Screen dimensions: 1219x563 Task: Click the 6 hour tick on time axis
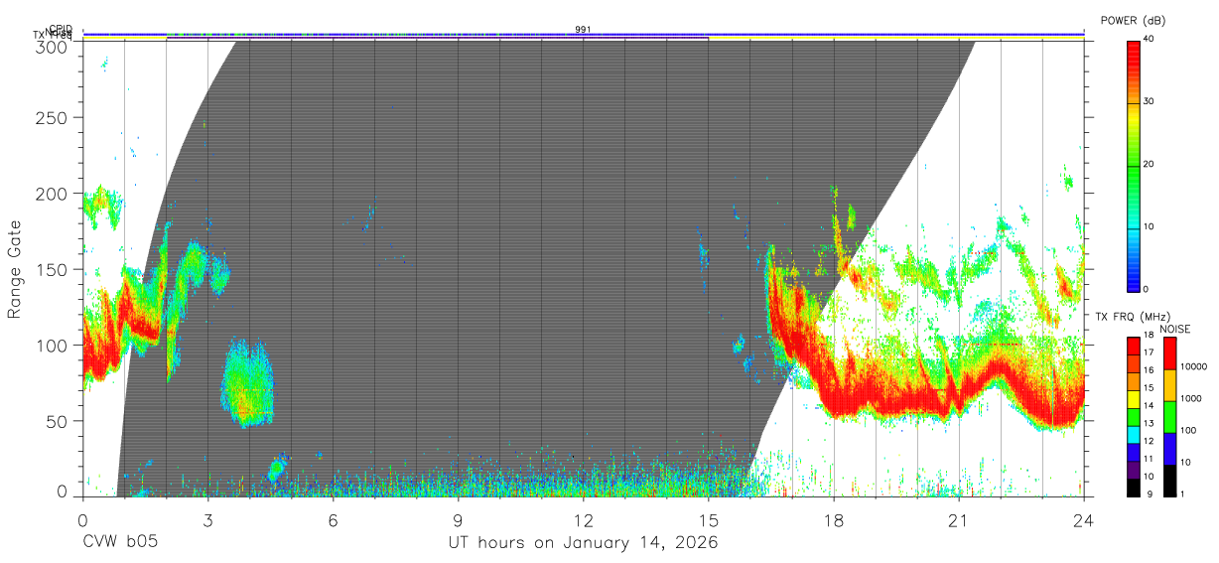[x=333, y=519]
